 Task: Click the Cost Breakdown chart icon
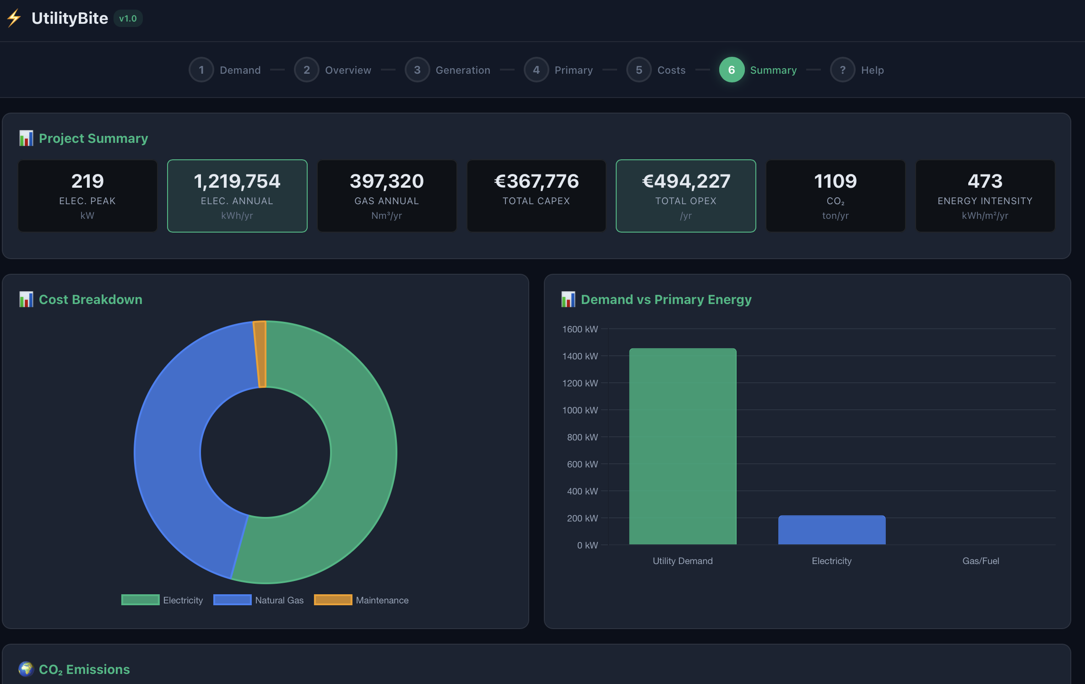coord(26,299)
